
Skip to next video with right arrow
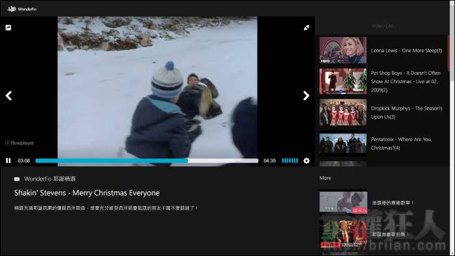click(306, 96)
